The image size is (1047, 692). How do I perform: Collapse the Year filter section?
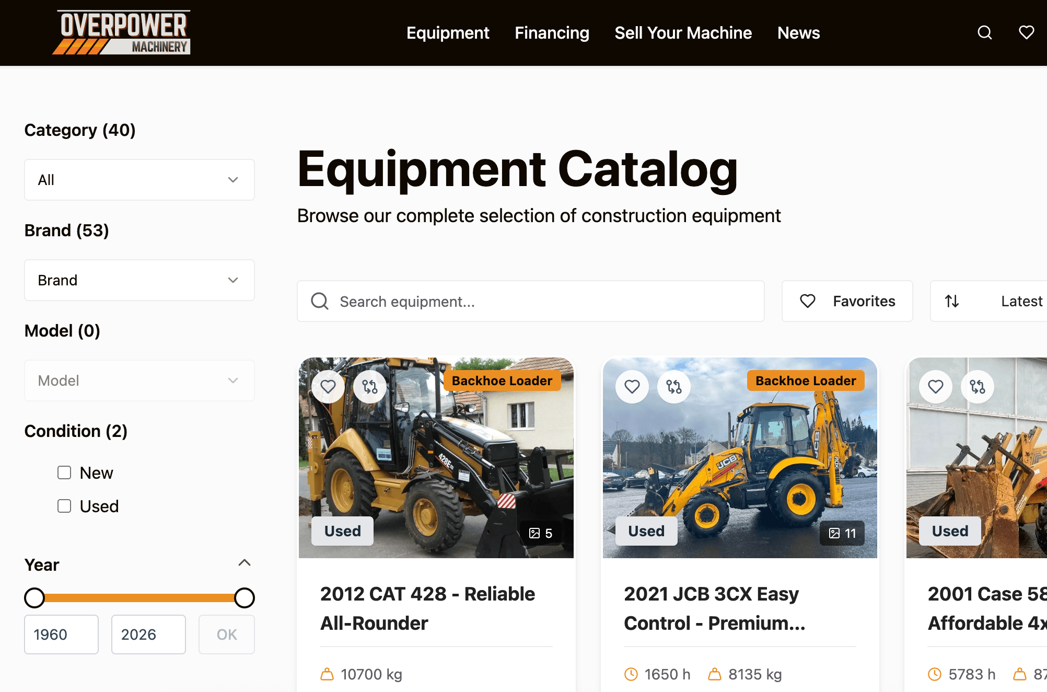point(244,563)
